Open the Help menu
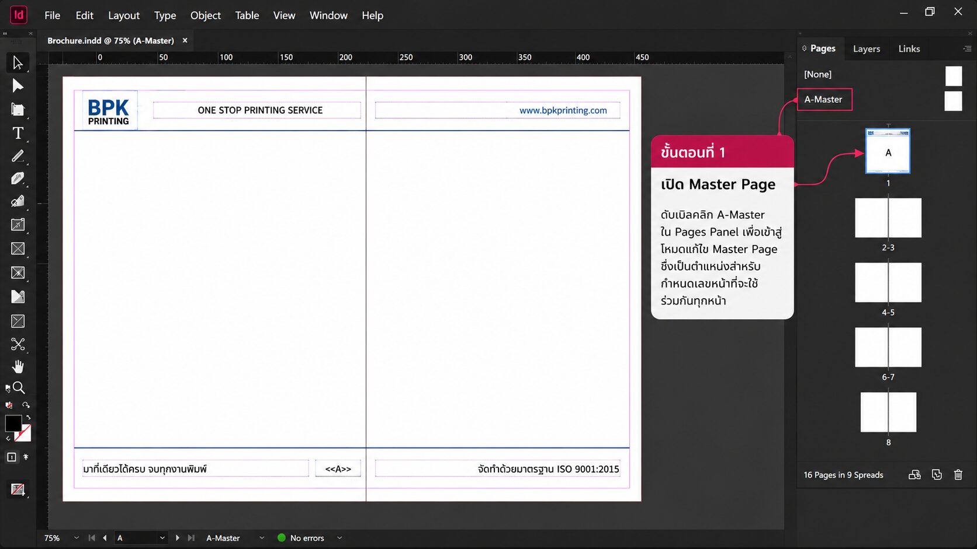Viewport: 977px width, 549px height. point(372,15)
